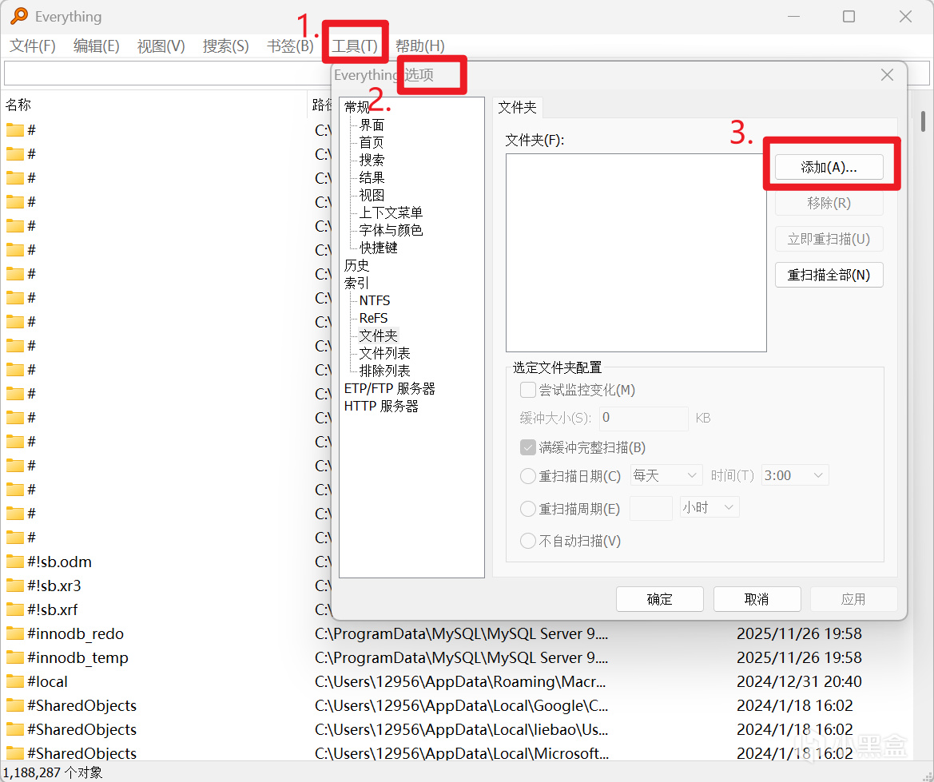The image size is (934, 782).
Task: Select 首页 in options tree
Action: pos(372,142)
